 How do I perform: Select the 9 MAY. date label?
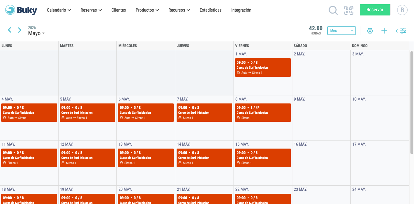(x=300, y=99)
